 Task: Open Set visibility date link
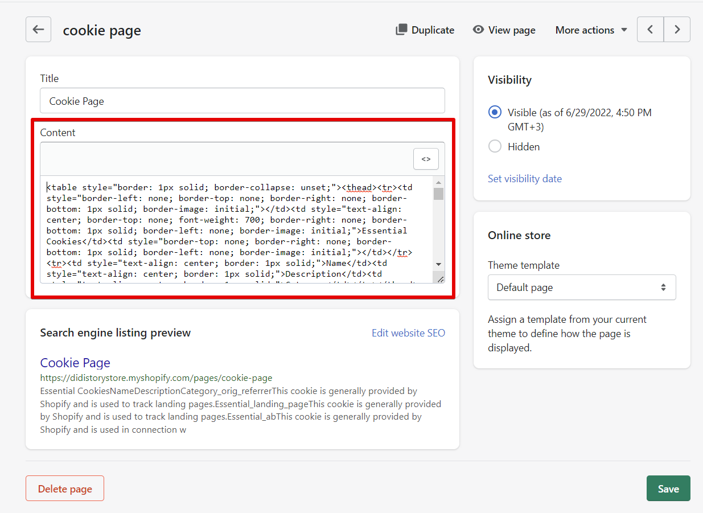[x=525, y=179]
